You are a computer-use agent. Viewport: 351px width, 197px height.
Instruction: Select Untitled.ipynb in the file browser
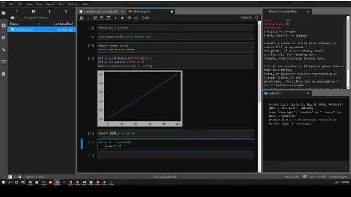(x=42, y=30)
